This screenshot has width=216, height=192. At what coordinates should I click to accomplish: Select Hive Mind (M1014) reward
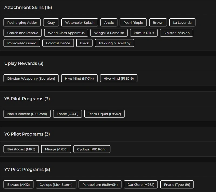(79, 79)
